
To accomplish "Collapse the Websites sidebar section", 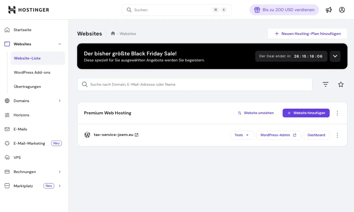I will pyautogui.click(x=60, y=44).
